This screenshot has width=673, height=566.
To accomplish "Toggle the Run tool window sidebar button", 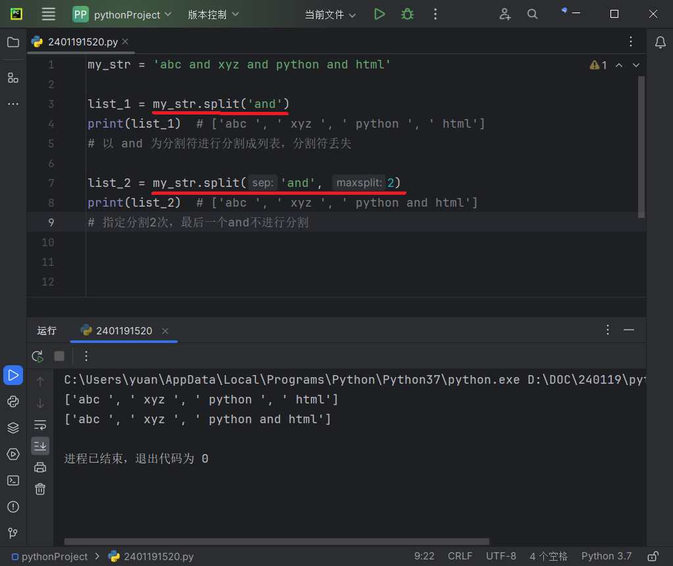I will tap(13, 376).
